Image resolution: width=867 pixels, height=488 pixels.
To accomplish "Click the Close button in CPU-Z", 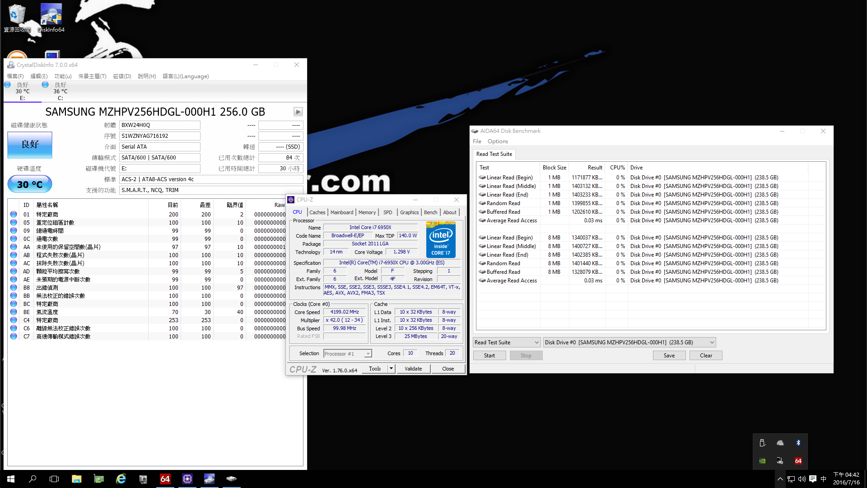I will [448, 369].
